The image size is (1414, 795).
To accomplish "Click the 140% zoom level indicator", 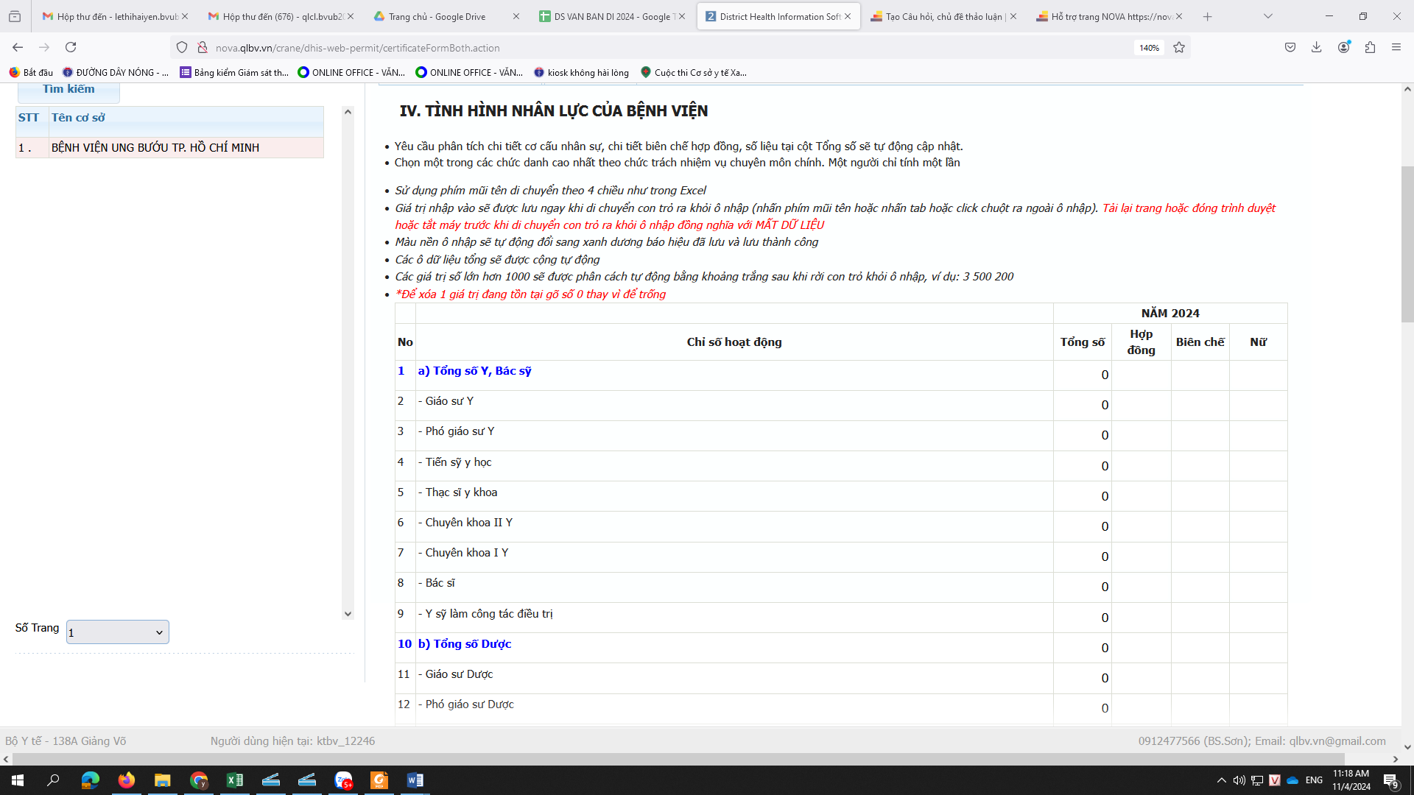I will coord(1149,48).
